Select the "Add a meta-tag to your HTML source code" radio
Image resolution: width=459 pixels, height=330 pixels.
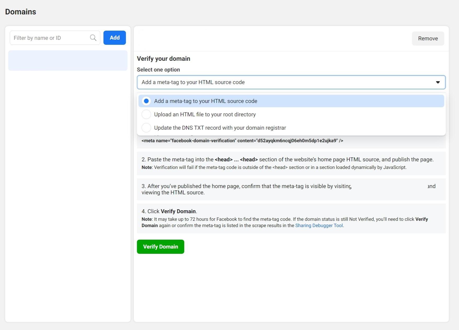pos(146,101)
